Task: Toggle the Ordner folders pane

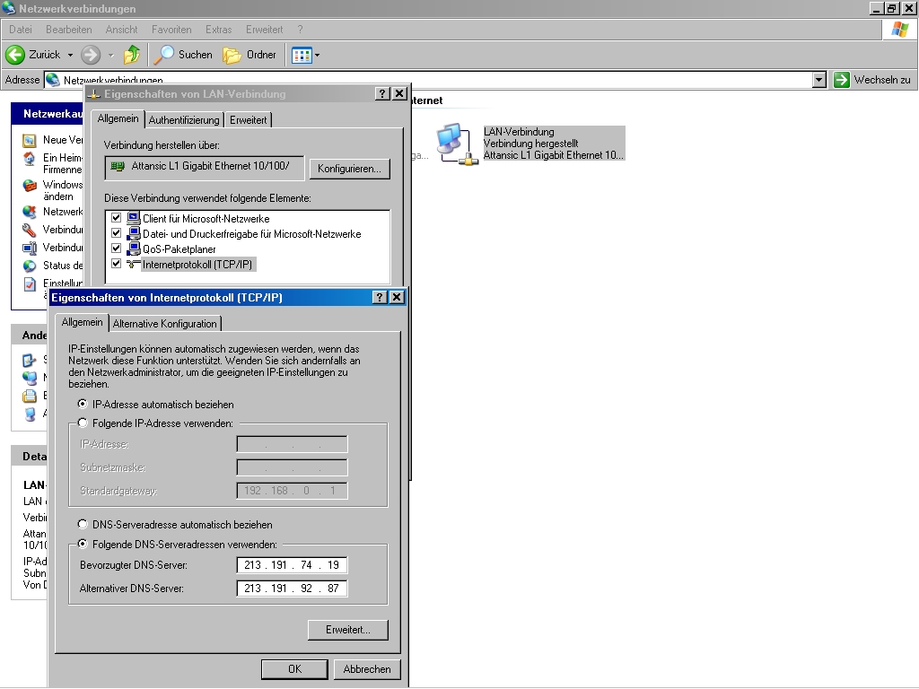Action: [x=249, y=55]
